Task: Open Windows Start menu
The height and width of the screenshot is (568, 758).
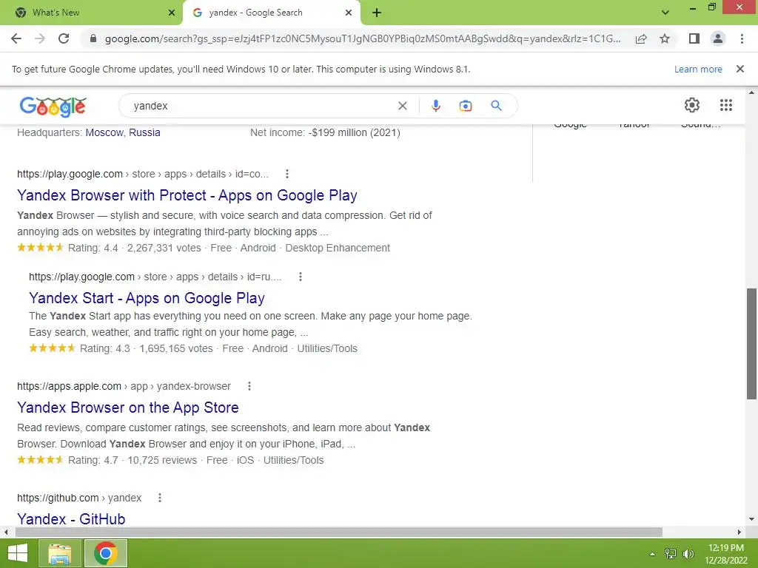Action: [x=18, y=553]
